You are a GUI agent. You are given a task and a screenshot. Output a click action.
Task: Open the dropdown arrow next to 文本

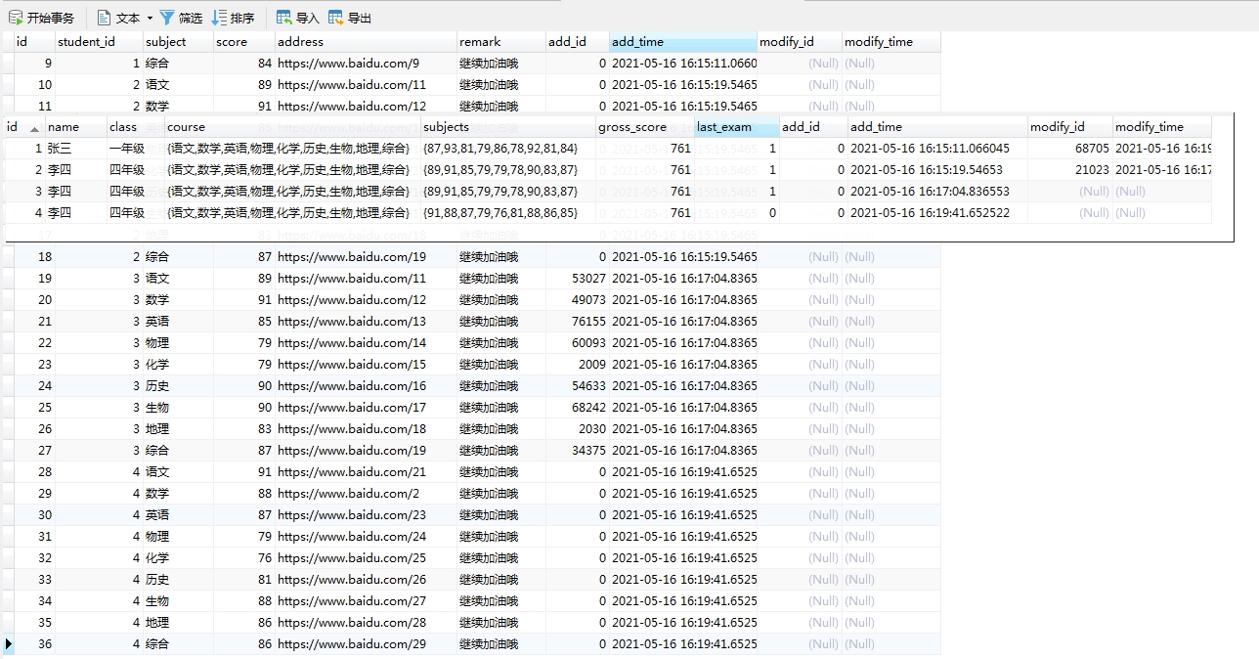point(150,18)
